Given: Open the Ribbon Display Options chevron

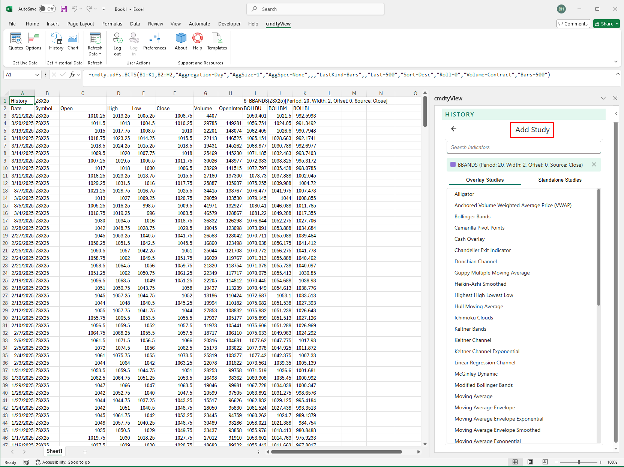Looking at the screenshot, I should click(616, 61).
